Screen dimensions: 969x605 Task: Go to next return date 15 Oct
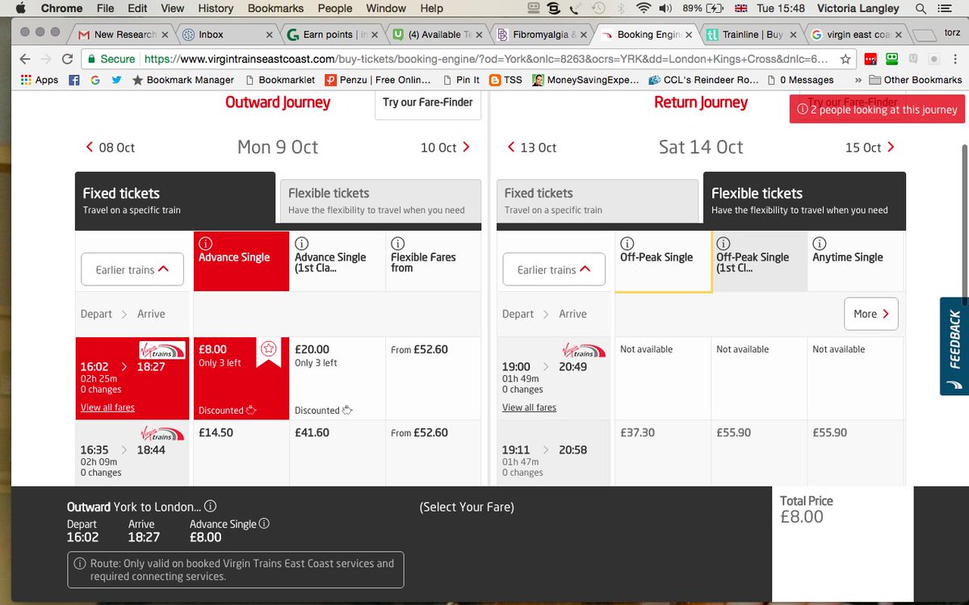870,148
